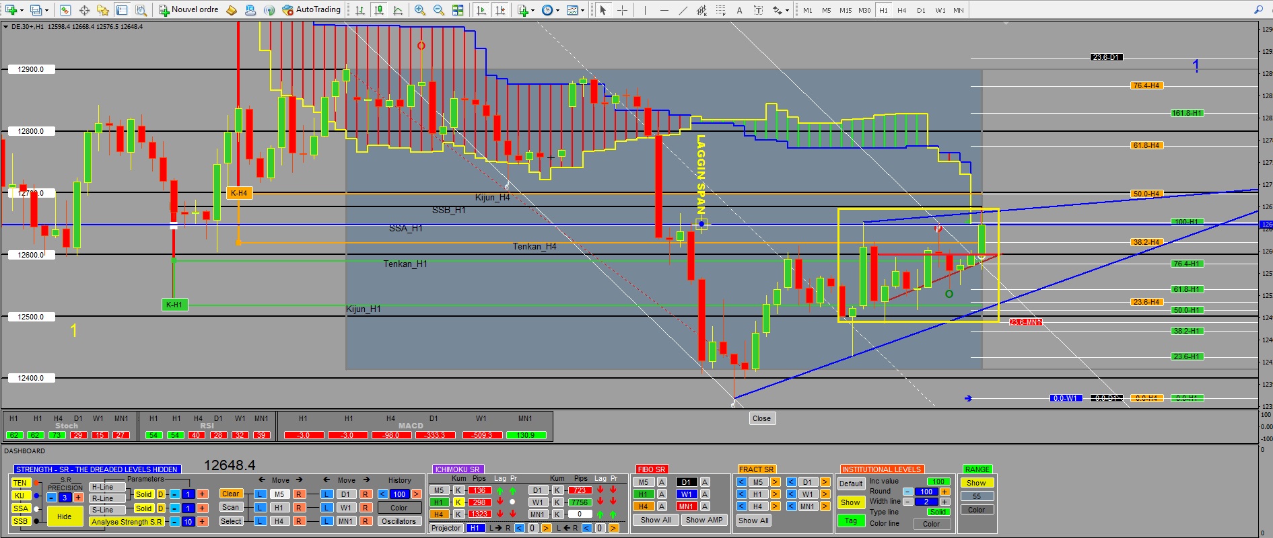Image resolution: width=1273 pixels, height=538 pixels.
Task: Click the Oscillators button
Action: tap(399, 521)
